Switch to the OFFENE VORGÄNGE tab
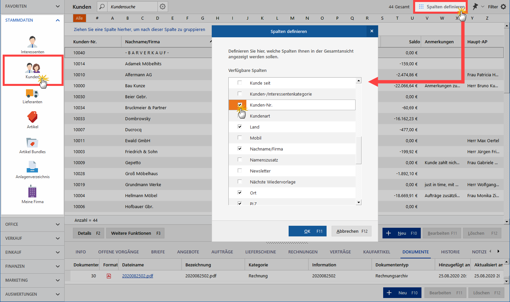Screen dimensions: 510x302 tap(119, 252)
